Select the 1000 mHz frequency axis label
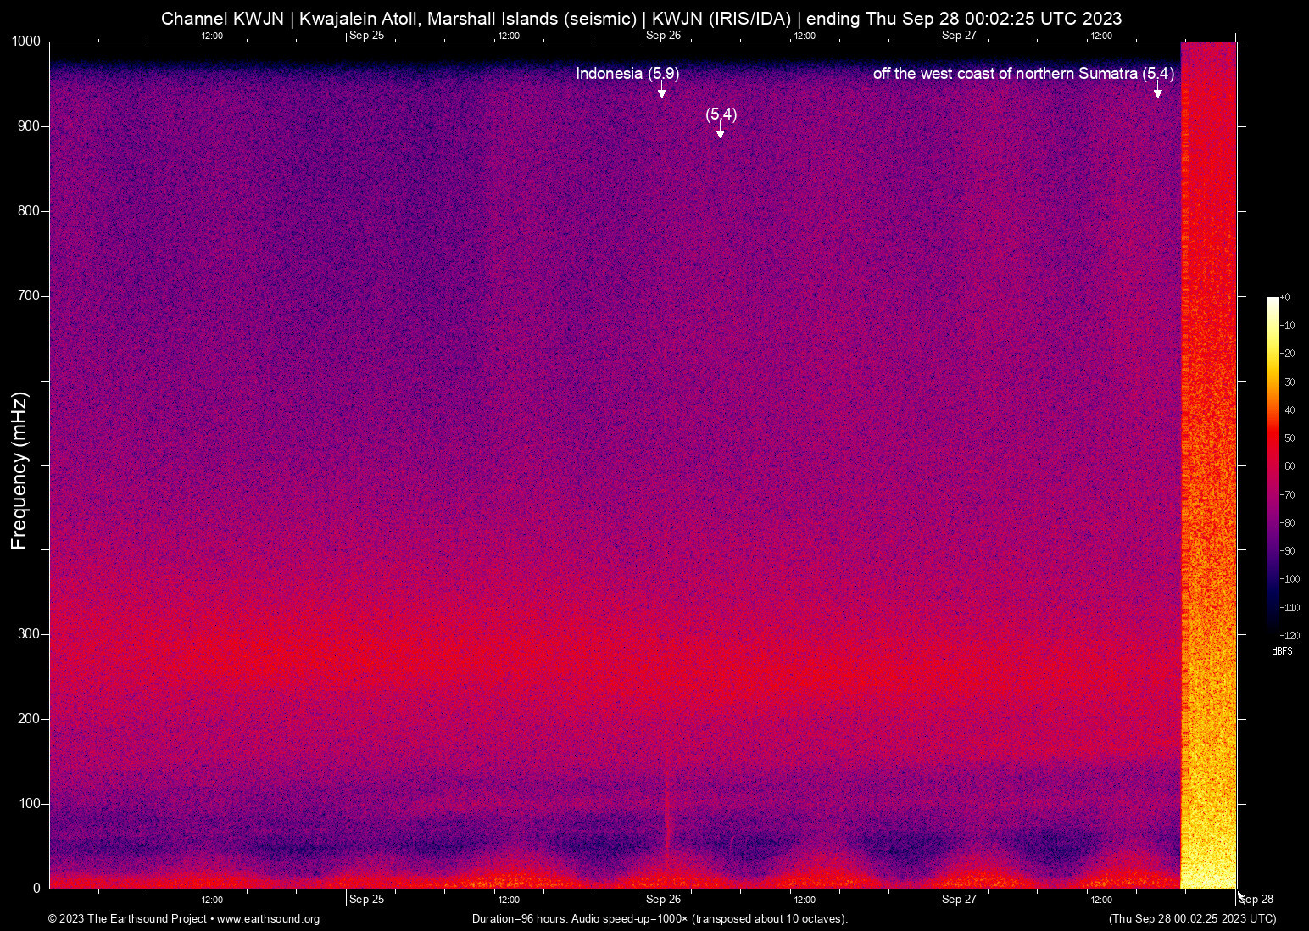 tap(26, 42)
